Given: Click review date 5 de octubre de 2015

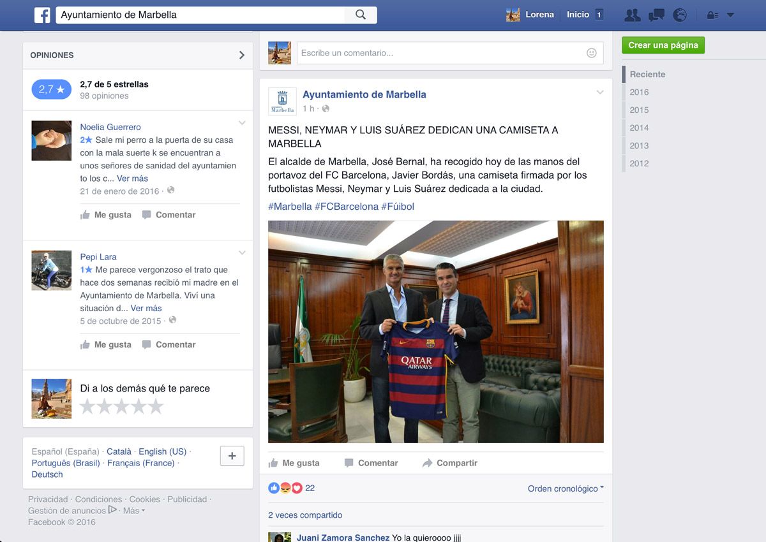Looking at the screenshot, I should click(121, 321).
